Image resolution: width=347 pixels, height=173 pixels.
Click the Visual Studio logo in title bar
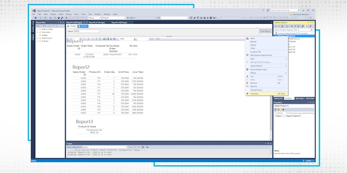34,10
